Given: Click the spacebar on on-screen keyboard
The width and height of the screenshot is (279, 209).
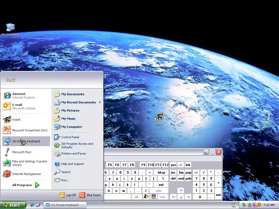Looking at the screenshot, I should coord(117,197).
